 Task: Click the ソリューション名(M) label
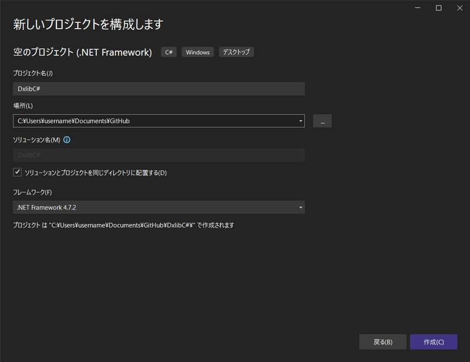pyautogui.click(x=36, y=140)
